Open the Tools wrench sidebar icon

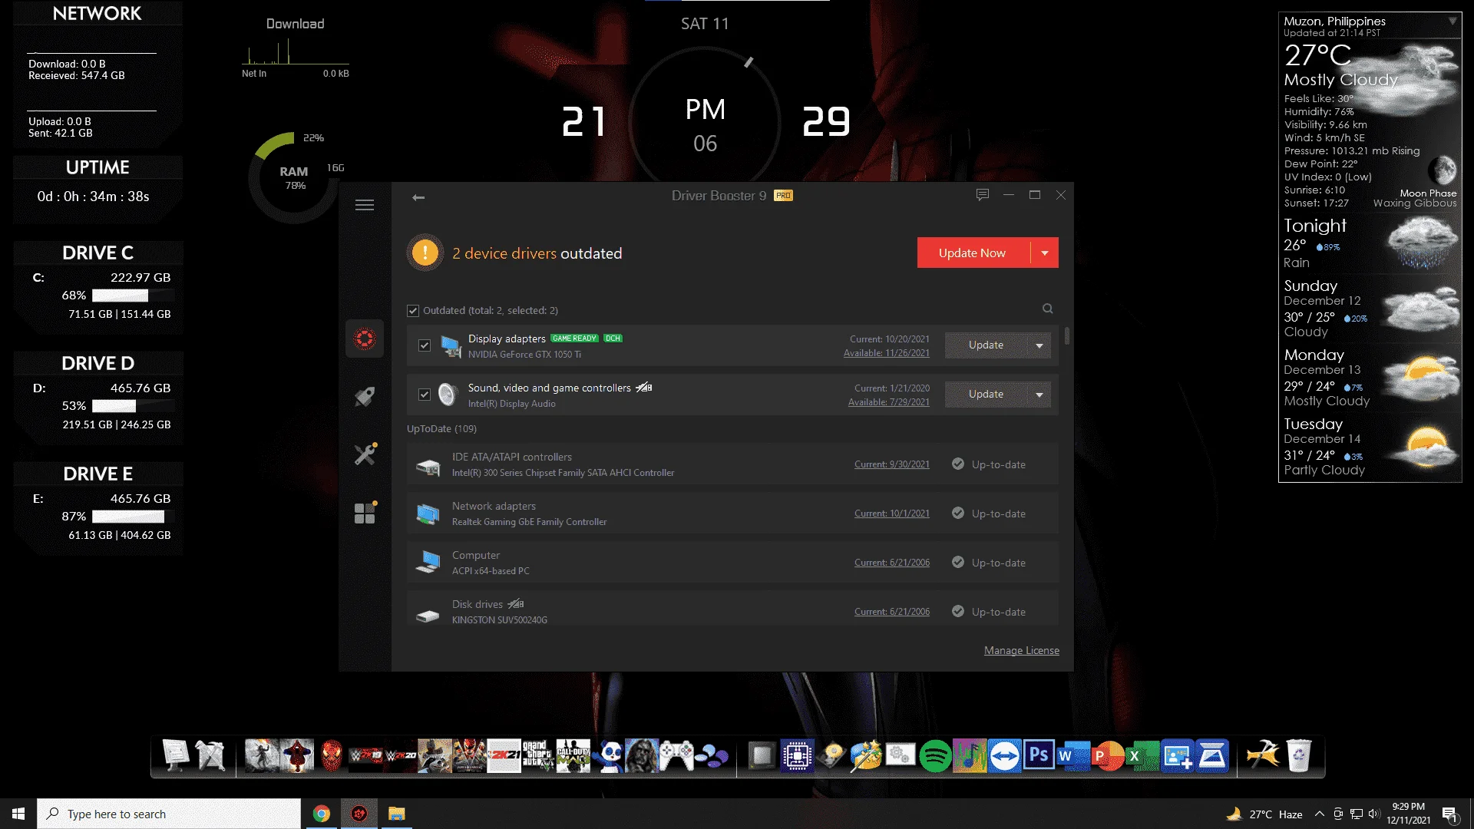365,454
